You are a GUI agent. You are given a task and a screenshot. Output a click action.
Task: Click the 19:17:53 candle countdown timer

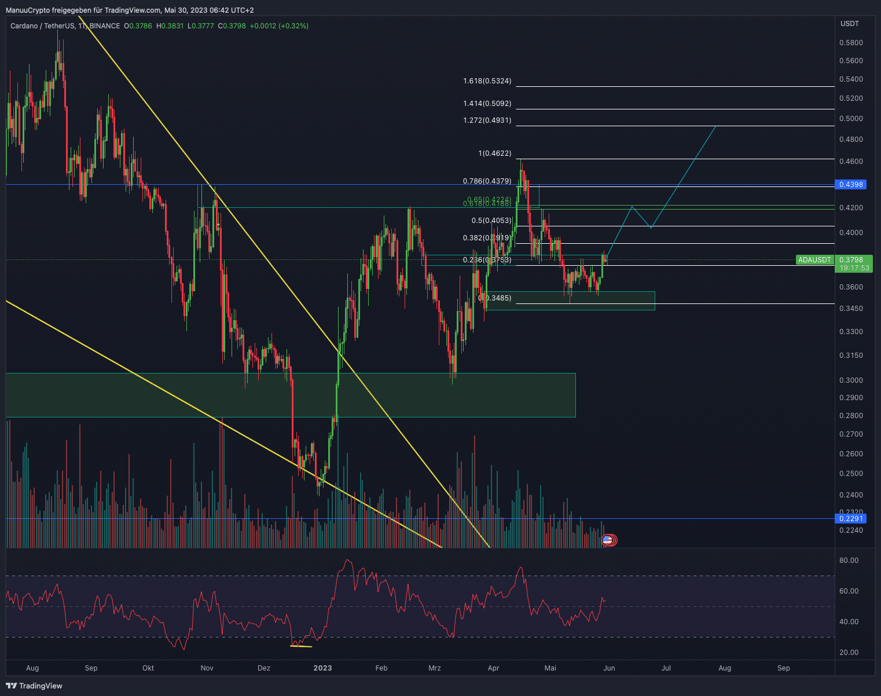coord(854,268)
